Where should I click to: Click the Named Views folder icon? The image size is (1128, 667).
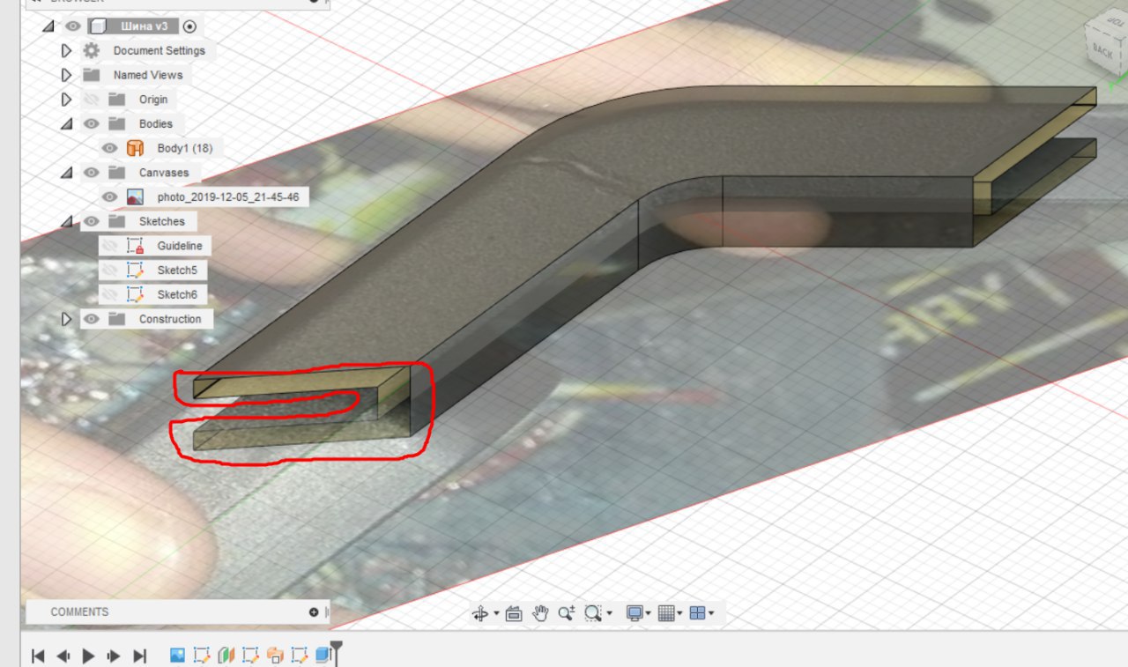point(92,75)
